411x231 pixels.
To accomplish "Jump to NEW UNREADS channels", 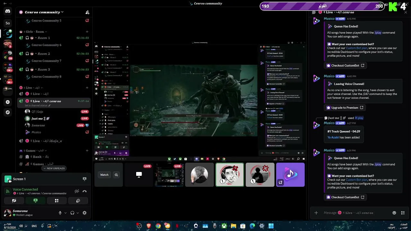I will pos(54,168).
